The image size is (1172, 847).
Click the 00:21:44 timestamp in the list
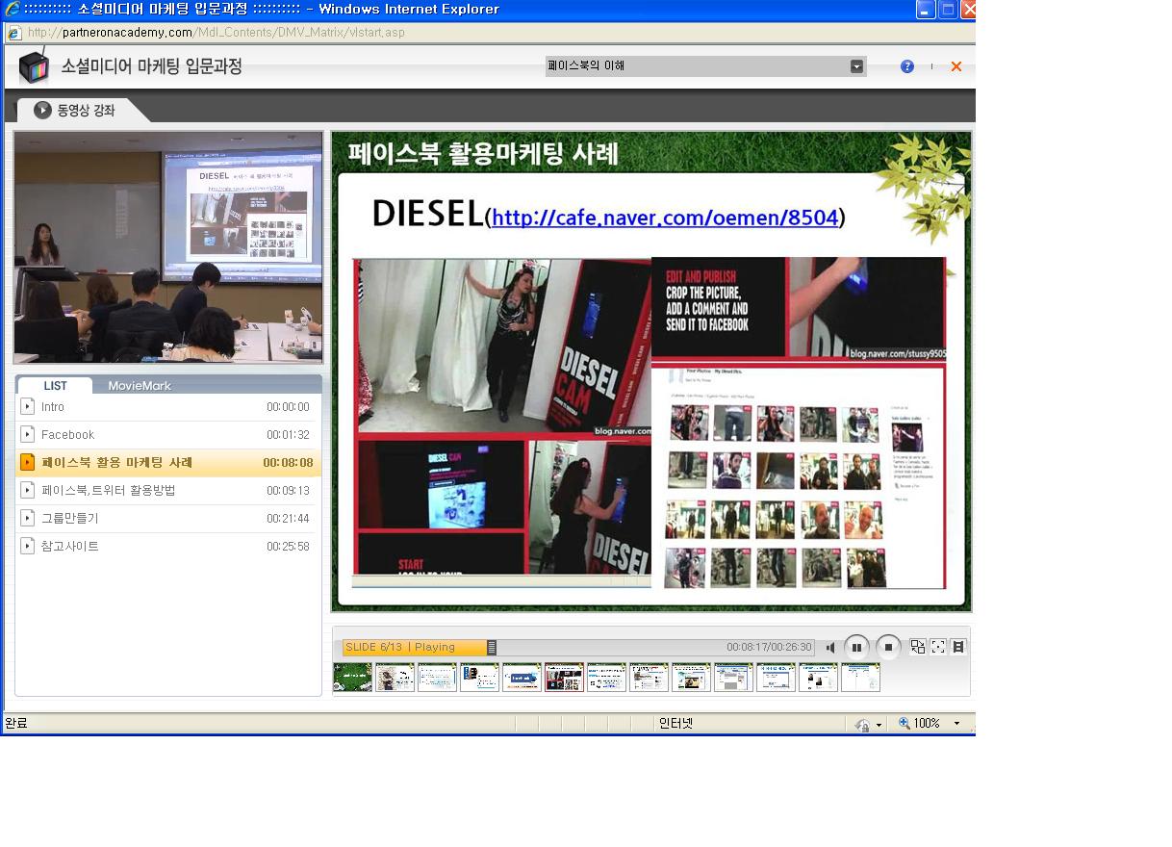[288, 519]
